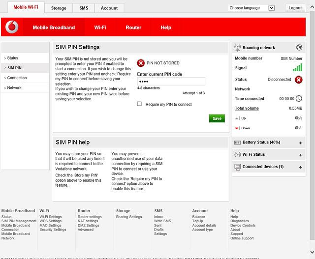Expand the Wi-Fi Status section
315x259 pixels.
300,155
